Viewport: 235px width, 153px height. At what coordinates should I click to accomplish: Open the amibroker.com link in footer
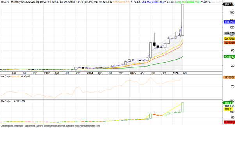87,126
